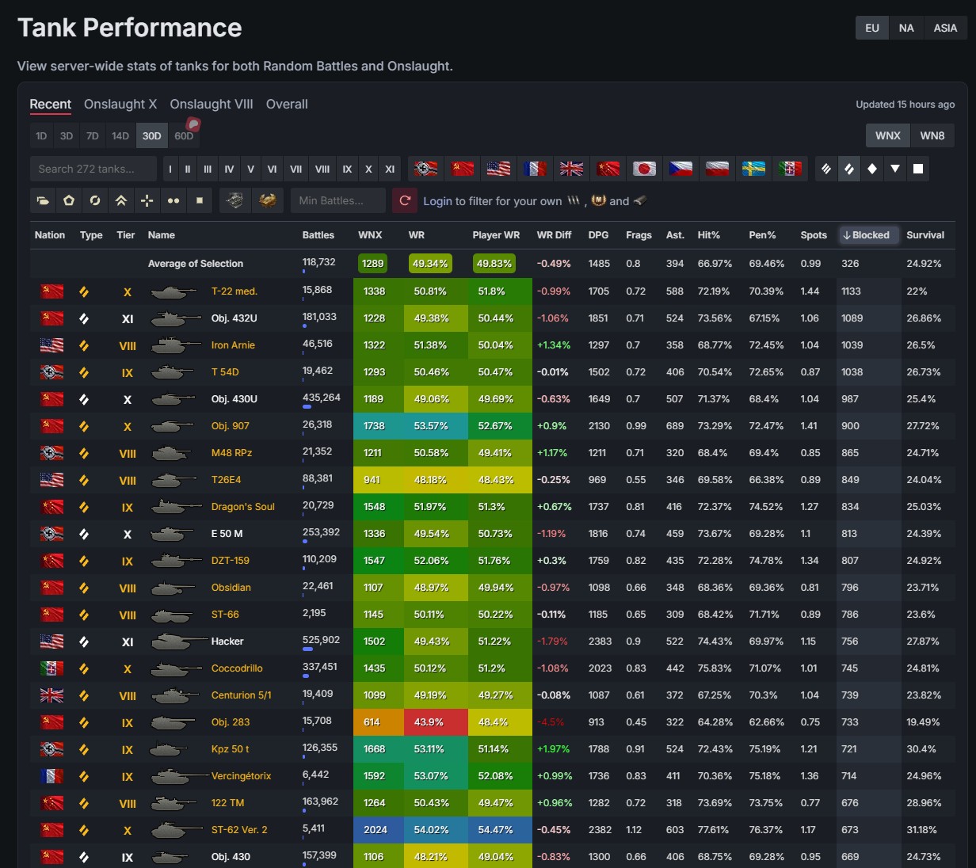Filter by the USA nation flag
Image resolution: width=976 pixels, height=868 pixels.
click(498, 169)
